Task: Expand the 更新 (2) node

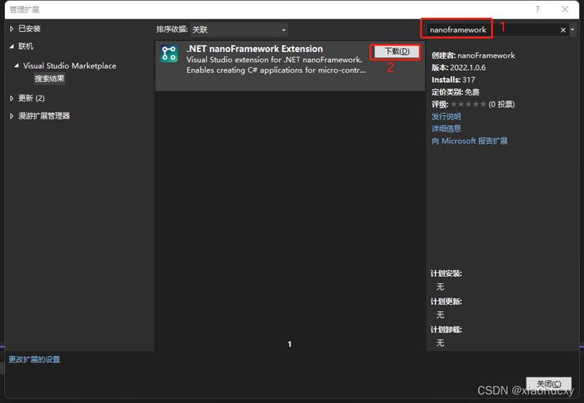Action: click(x=11, y=98)
